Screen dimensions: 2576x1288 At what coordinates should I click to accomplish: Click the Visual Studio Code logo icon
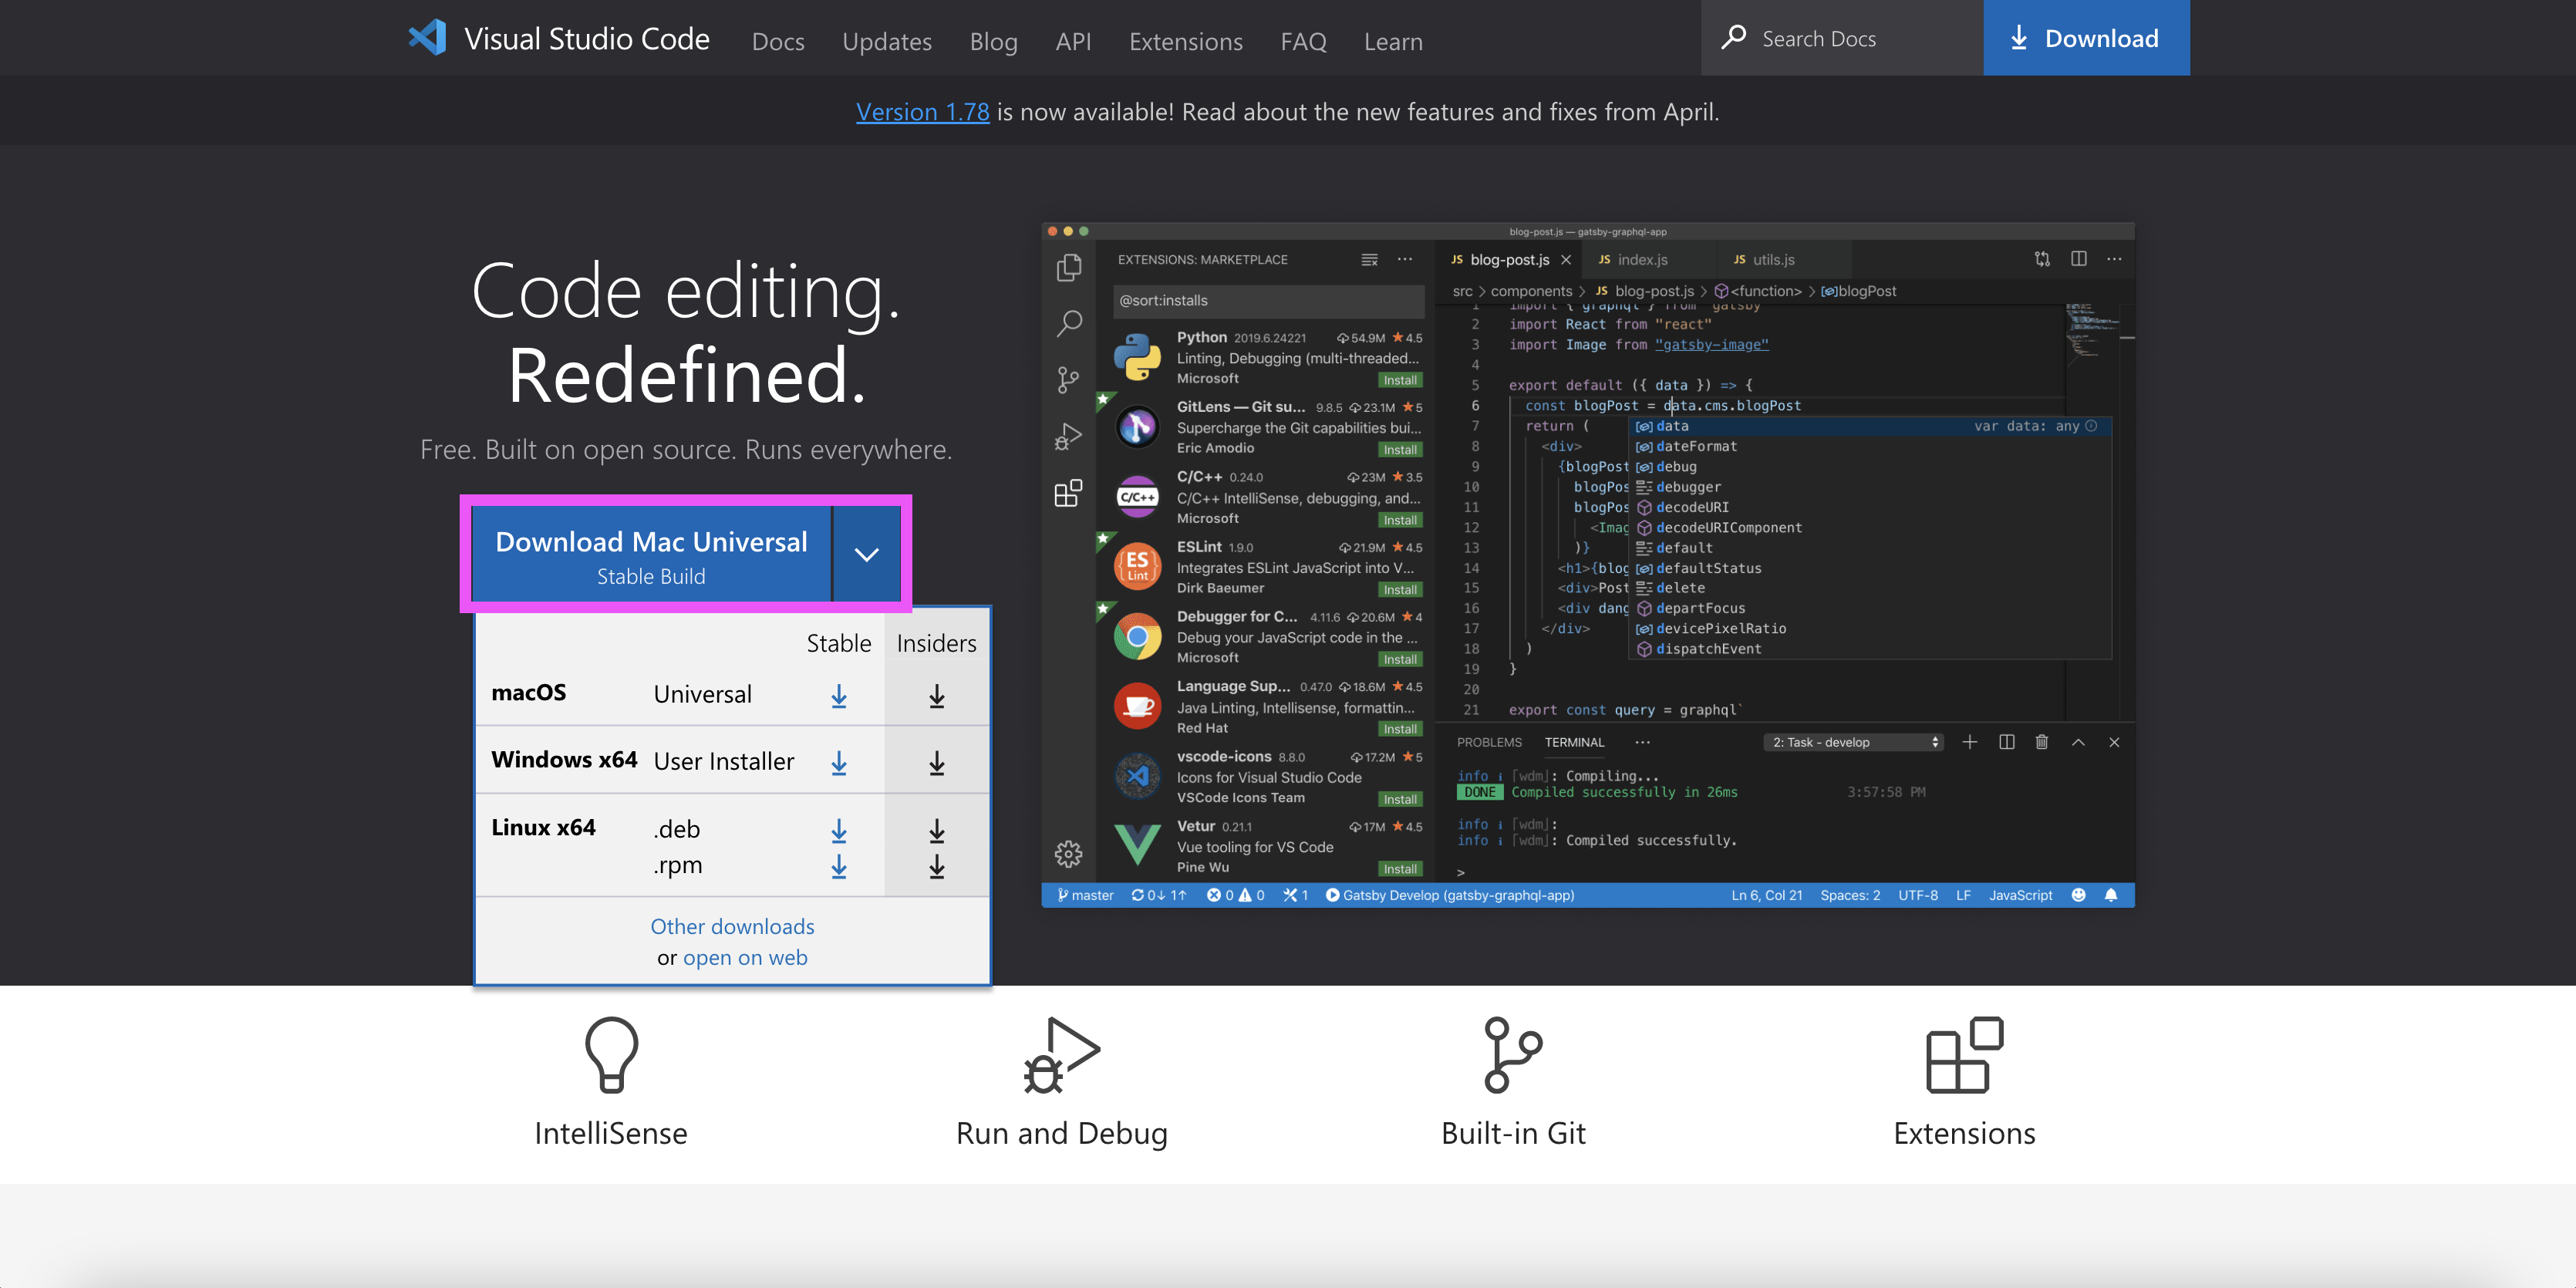click(x=427, y=38)
